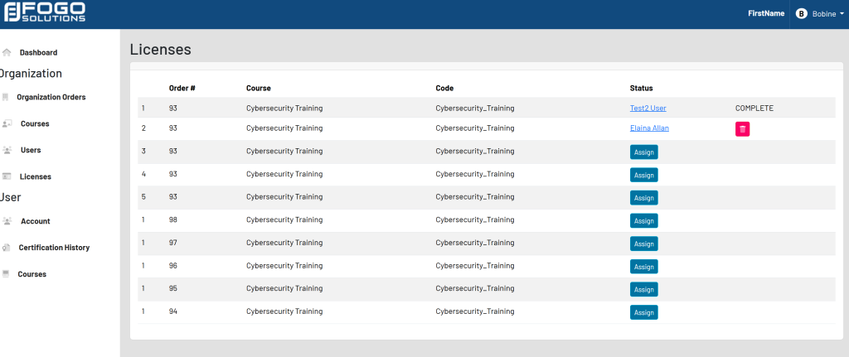Click Assign on row 3 of order 93
This screenshot has width=849, height=357.
[x=643, y=152]
